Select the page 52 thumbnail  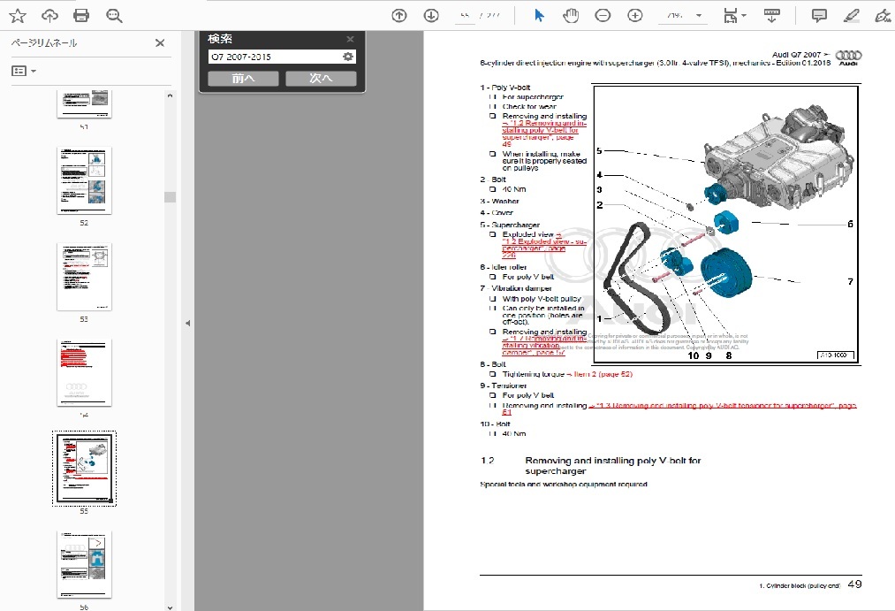84,181
